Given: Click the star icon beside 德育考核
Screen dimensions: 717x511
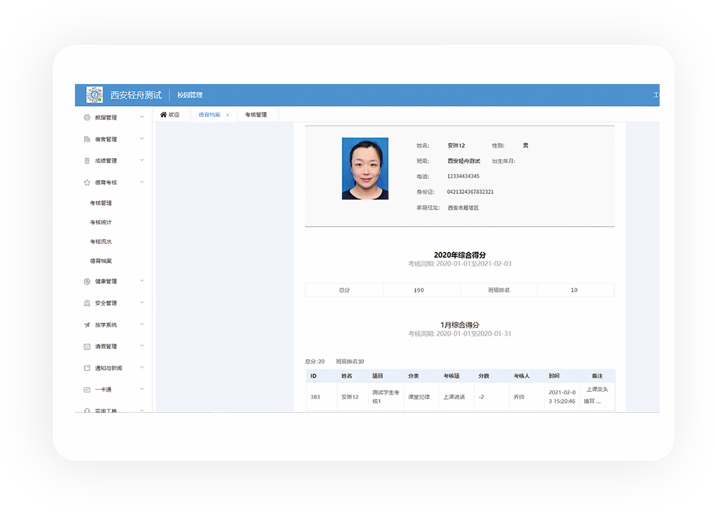Looking at the screenshot, I should pyautogui.click(x=87, y=182).
